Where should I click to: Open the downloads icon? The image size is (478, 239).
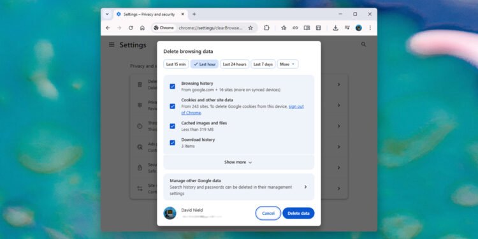click(335, 28)
